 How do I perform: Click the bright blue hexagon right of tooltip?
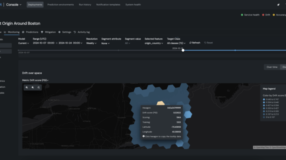click(x=188, y=115)
